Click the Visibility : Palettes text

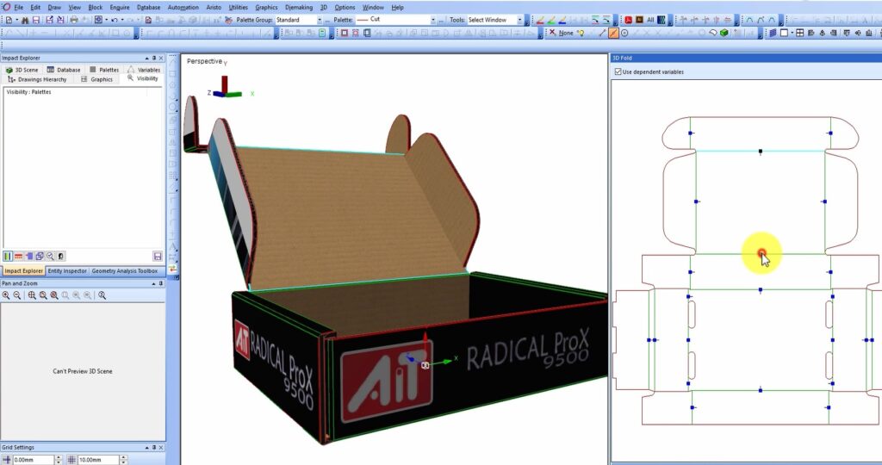tap(28, 91)
